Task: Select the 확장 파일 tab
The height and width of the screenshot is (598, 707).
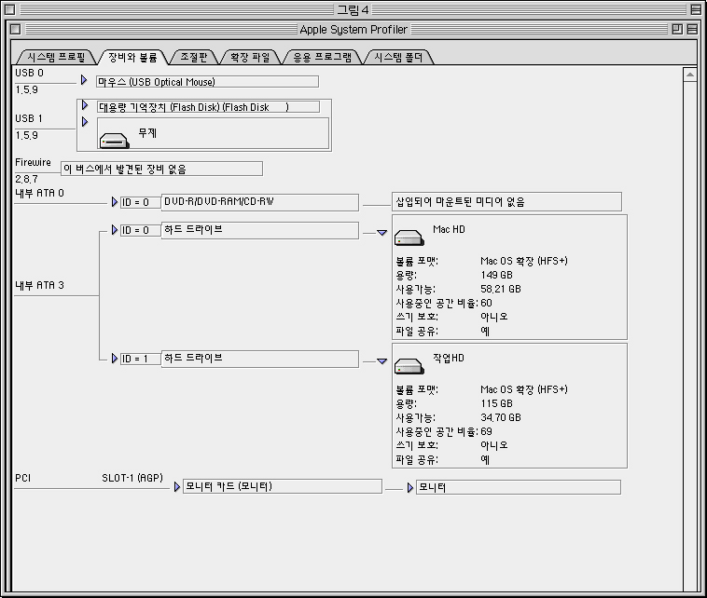Action: (x=249, y=57)
